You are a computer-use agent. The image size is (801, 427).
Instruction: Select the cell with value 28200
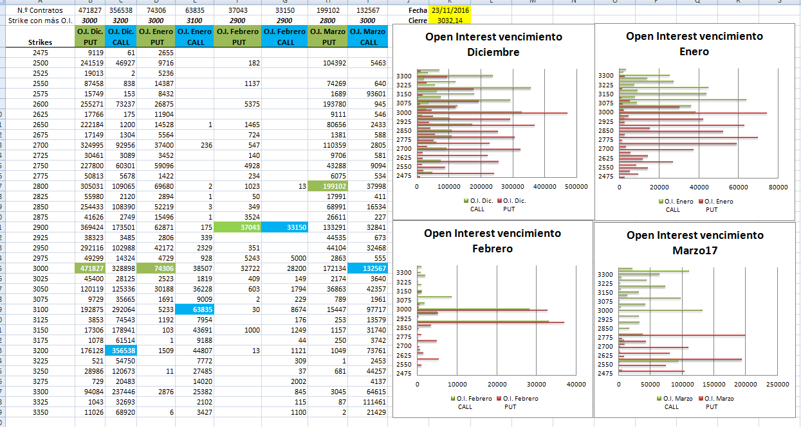coord(285,268)
